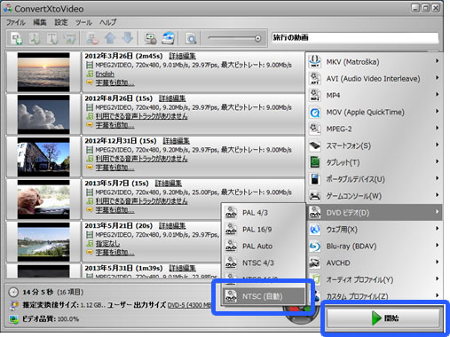
Task: Click the blue stacked discs toolbar icon
Action: pyautogui.click(x=168, y=38)
